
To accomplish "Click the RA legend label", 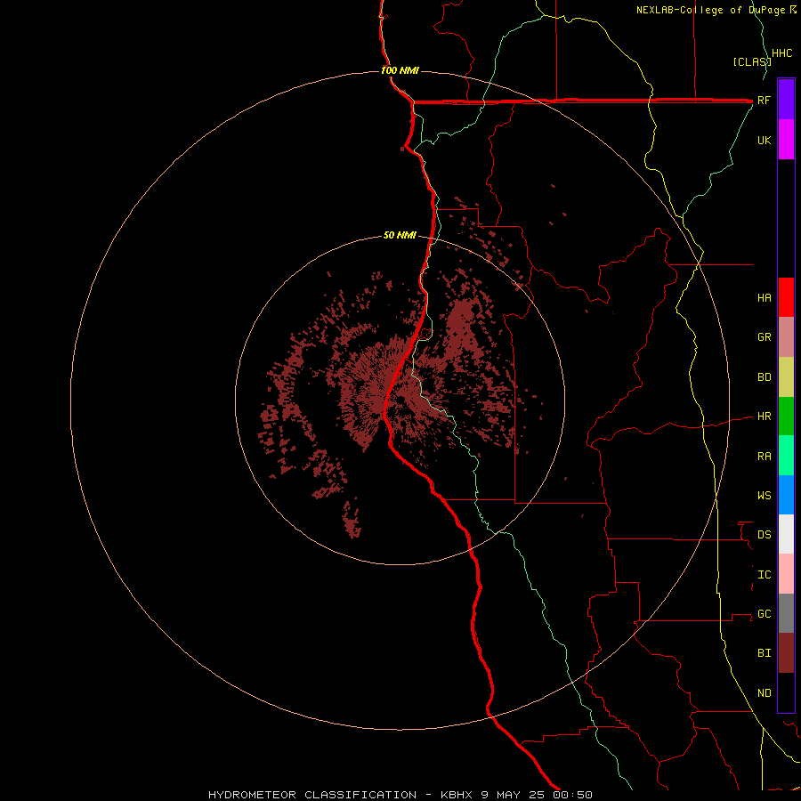I will point(764,457).
